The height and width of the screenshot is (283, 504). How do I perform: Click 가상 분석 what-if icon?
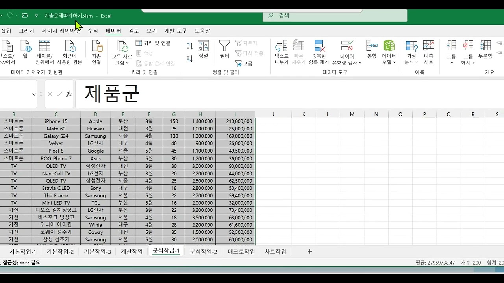411,46
